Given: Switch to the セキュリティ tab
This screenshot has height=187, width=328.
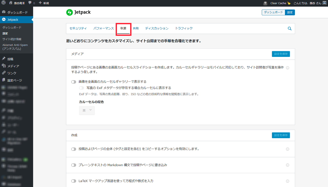Looking at the screenshot, I should [x=78, y=28].
